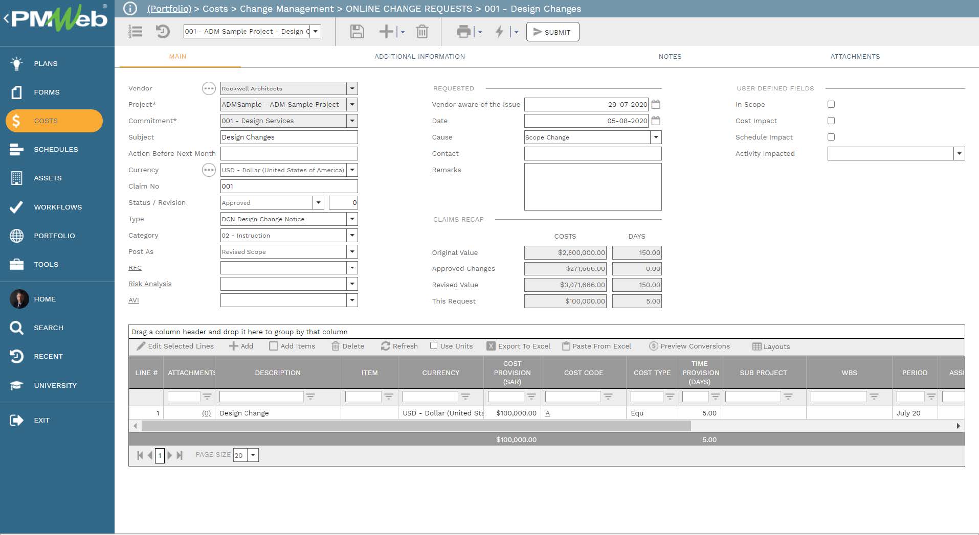Open the Forms module
Image resolution: width=979 pixels, height=535 pixels.
click(x=47, y=92)
